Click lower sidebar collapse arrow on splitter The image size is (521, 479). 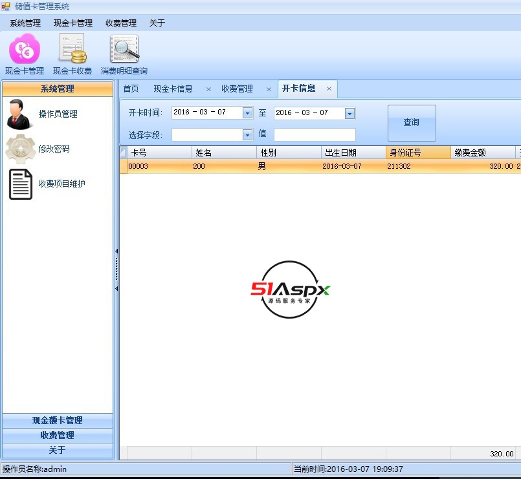[x=116, y=288]
